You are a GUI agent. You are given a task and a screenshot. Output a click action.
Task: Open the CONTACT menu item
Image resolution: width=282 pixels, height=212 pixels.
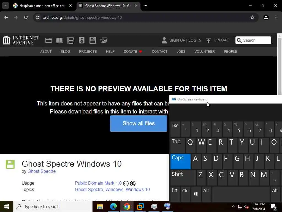click(159, 52)
